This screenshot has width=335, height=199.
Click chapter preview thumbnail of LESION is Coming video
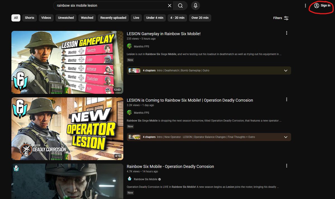point(134,137)
